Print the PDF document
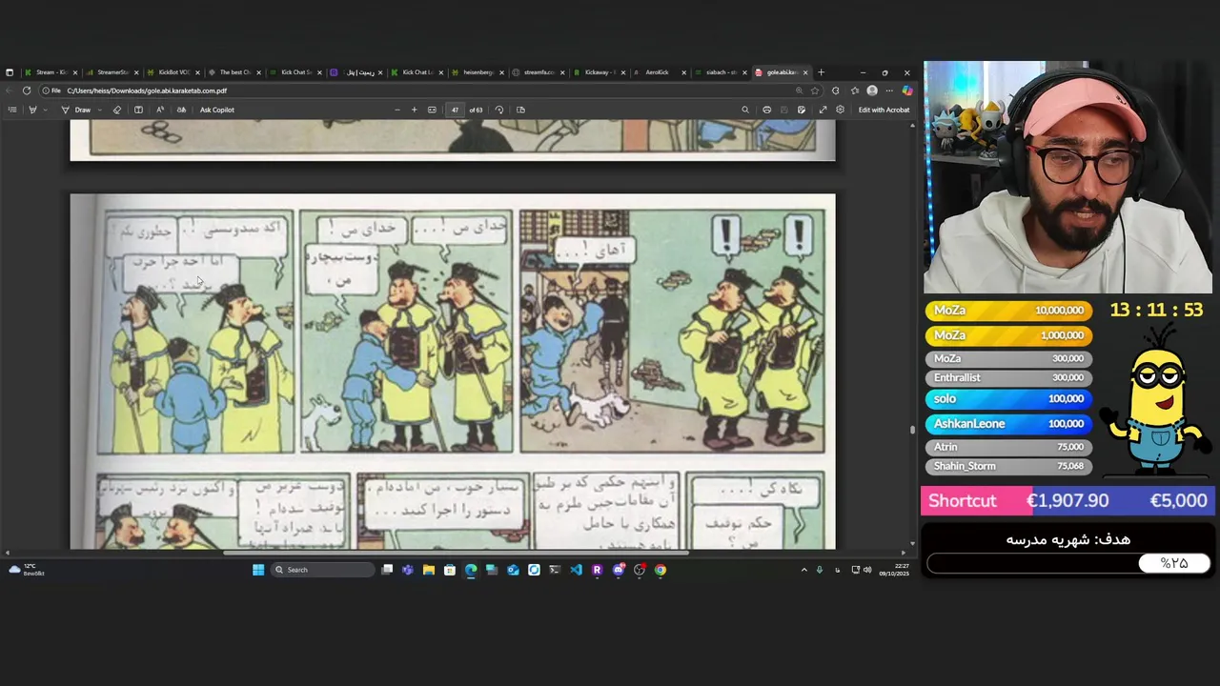The image size is (1220, 686). coord(766,110)
